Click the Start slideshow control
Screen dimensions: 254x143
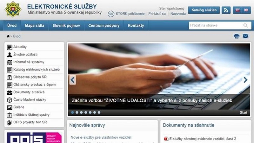(x=244, y=112)
